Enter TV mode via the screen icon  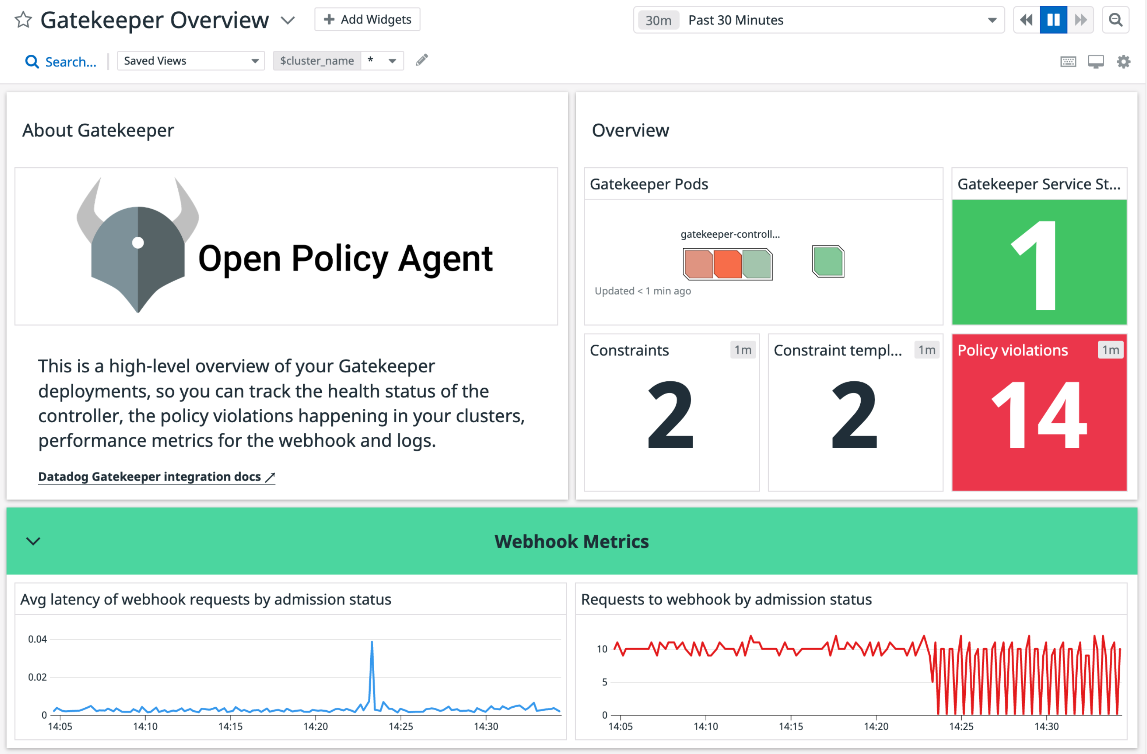point(1096,61)
